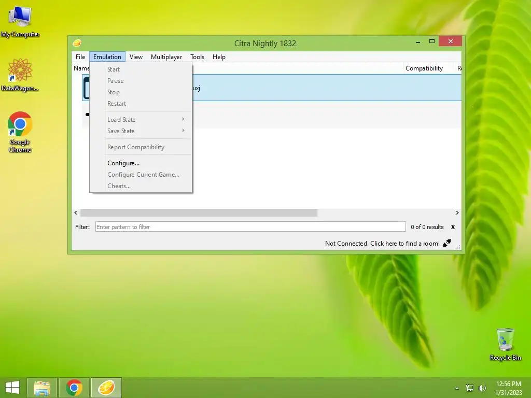
Task: Open File Explorer from the taskbar
Action: click(42, 388)
